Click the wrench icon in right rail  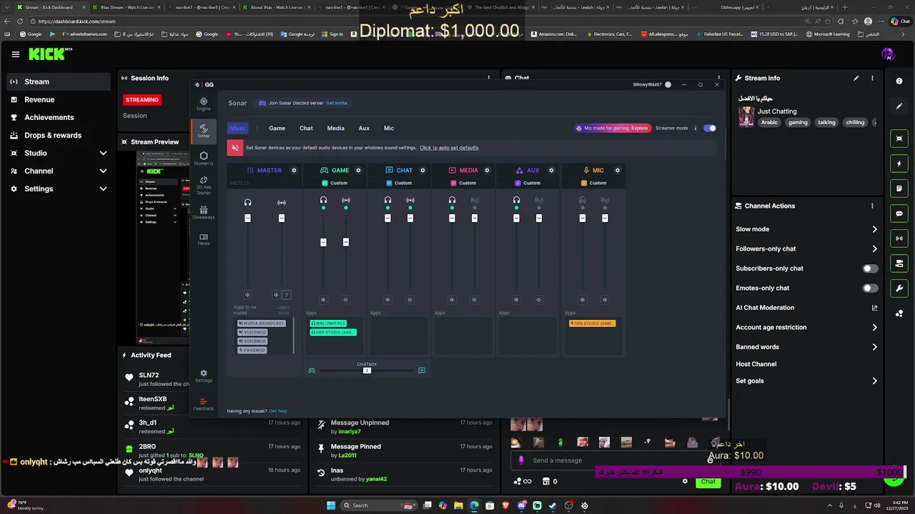899,288
